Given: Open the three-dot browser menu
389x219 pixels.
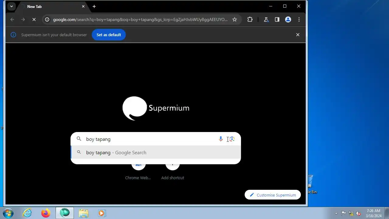Looking at the screenshot, I should click(299, 19).
